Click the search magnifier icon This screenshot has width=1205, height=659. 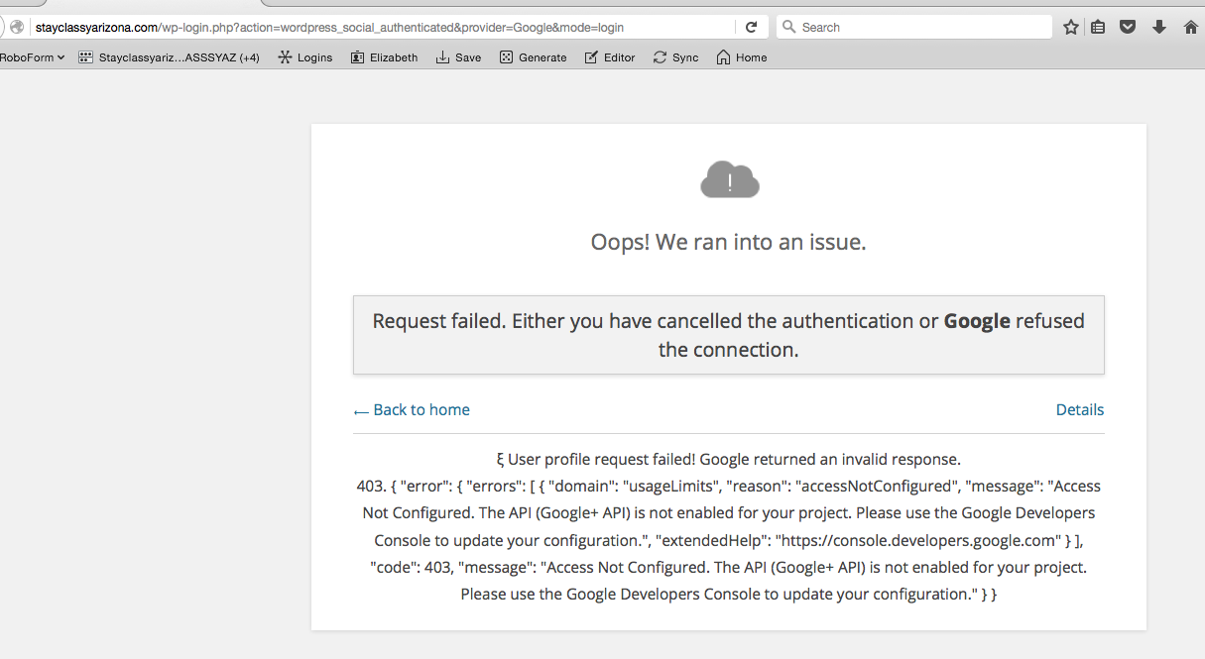click(x=789, y=27)
